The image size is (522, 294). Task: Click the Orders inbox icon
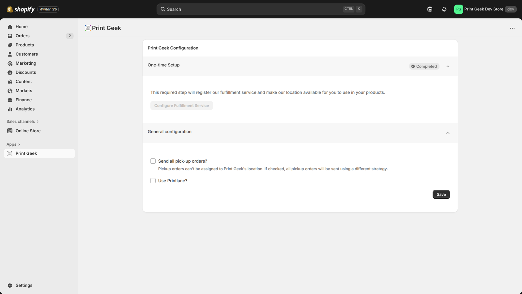coord(10,36)
